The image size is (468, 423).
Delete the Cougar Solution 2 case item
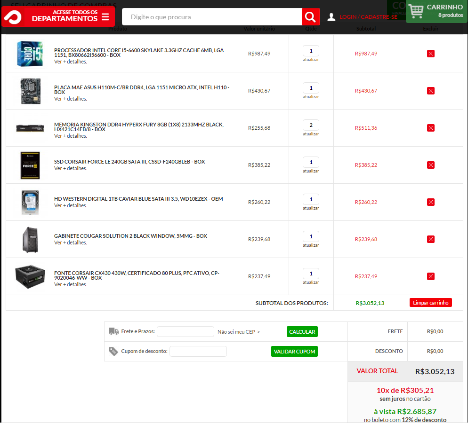(430, 239)
